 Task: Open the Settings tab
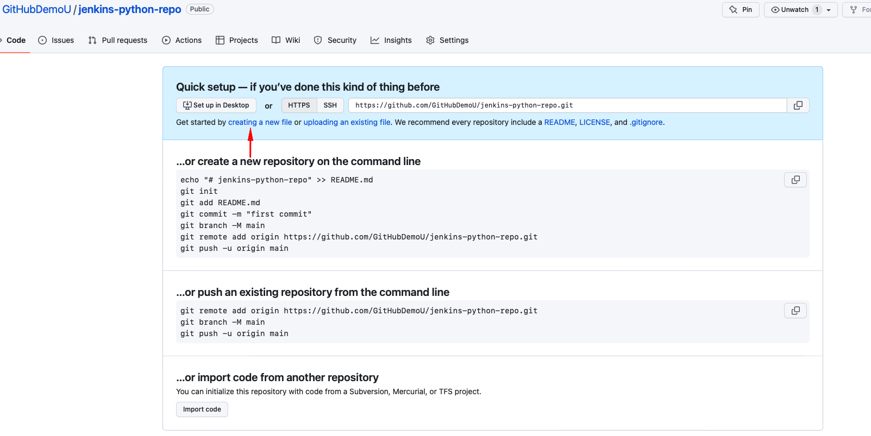point(447,40)
